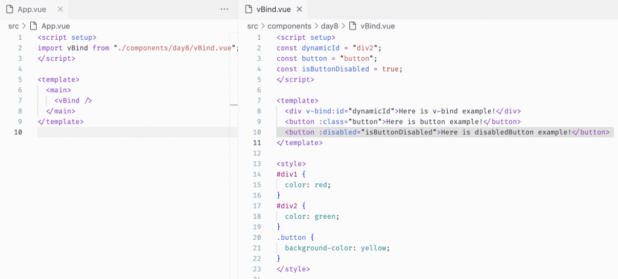Switch to the App.vue tab
This screenshot has width=618, height=279.
tap(34, 9)
